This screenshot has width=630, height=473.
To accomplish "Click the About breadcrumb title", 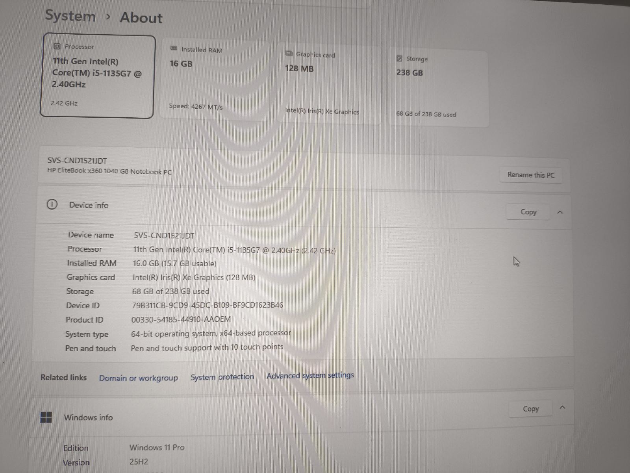I will 141,18.
